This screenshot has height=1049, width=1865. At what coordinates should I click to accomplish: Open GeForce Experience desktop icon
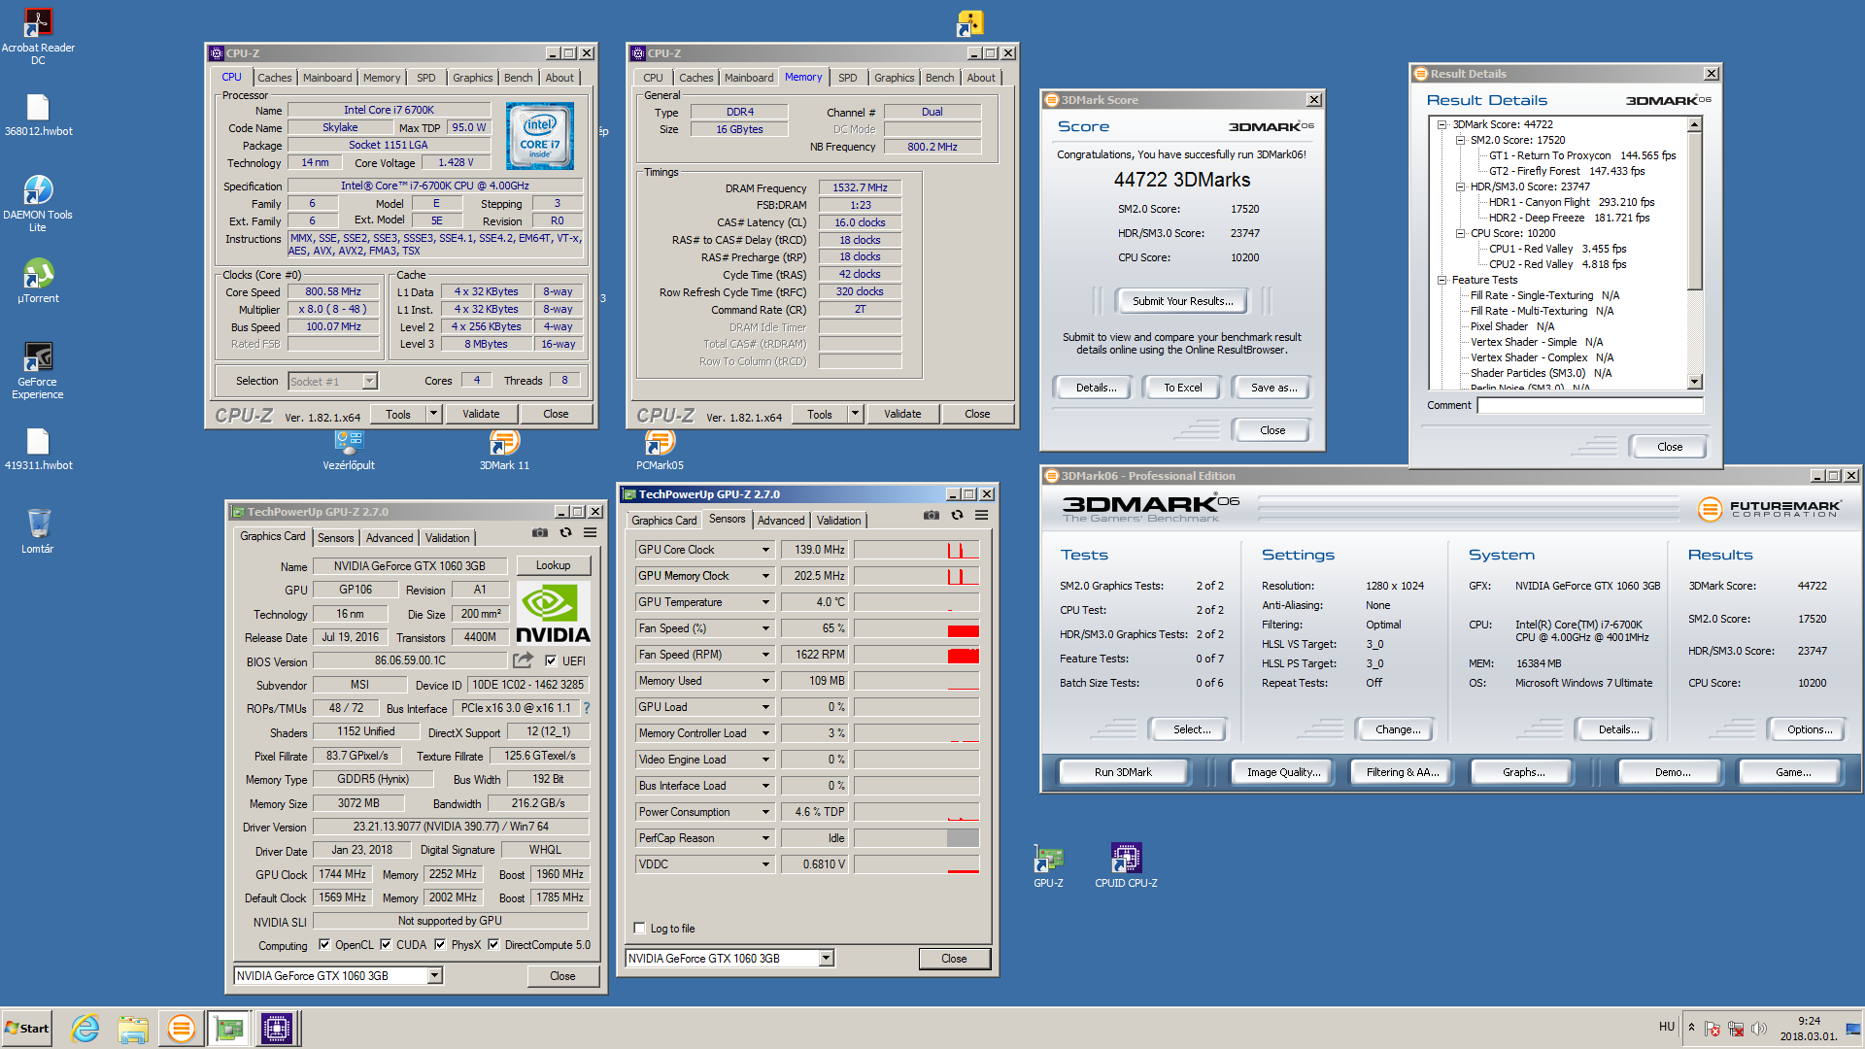pos(38,370)
